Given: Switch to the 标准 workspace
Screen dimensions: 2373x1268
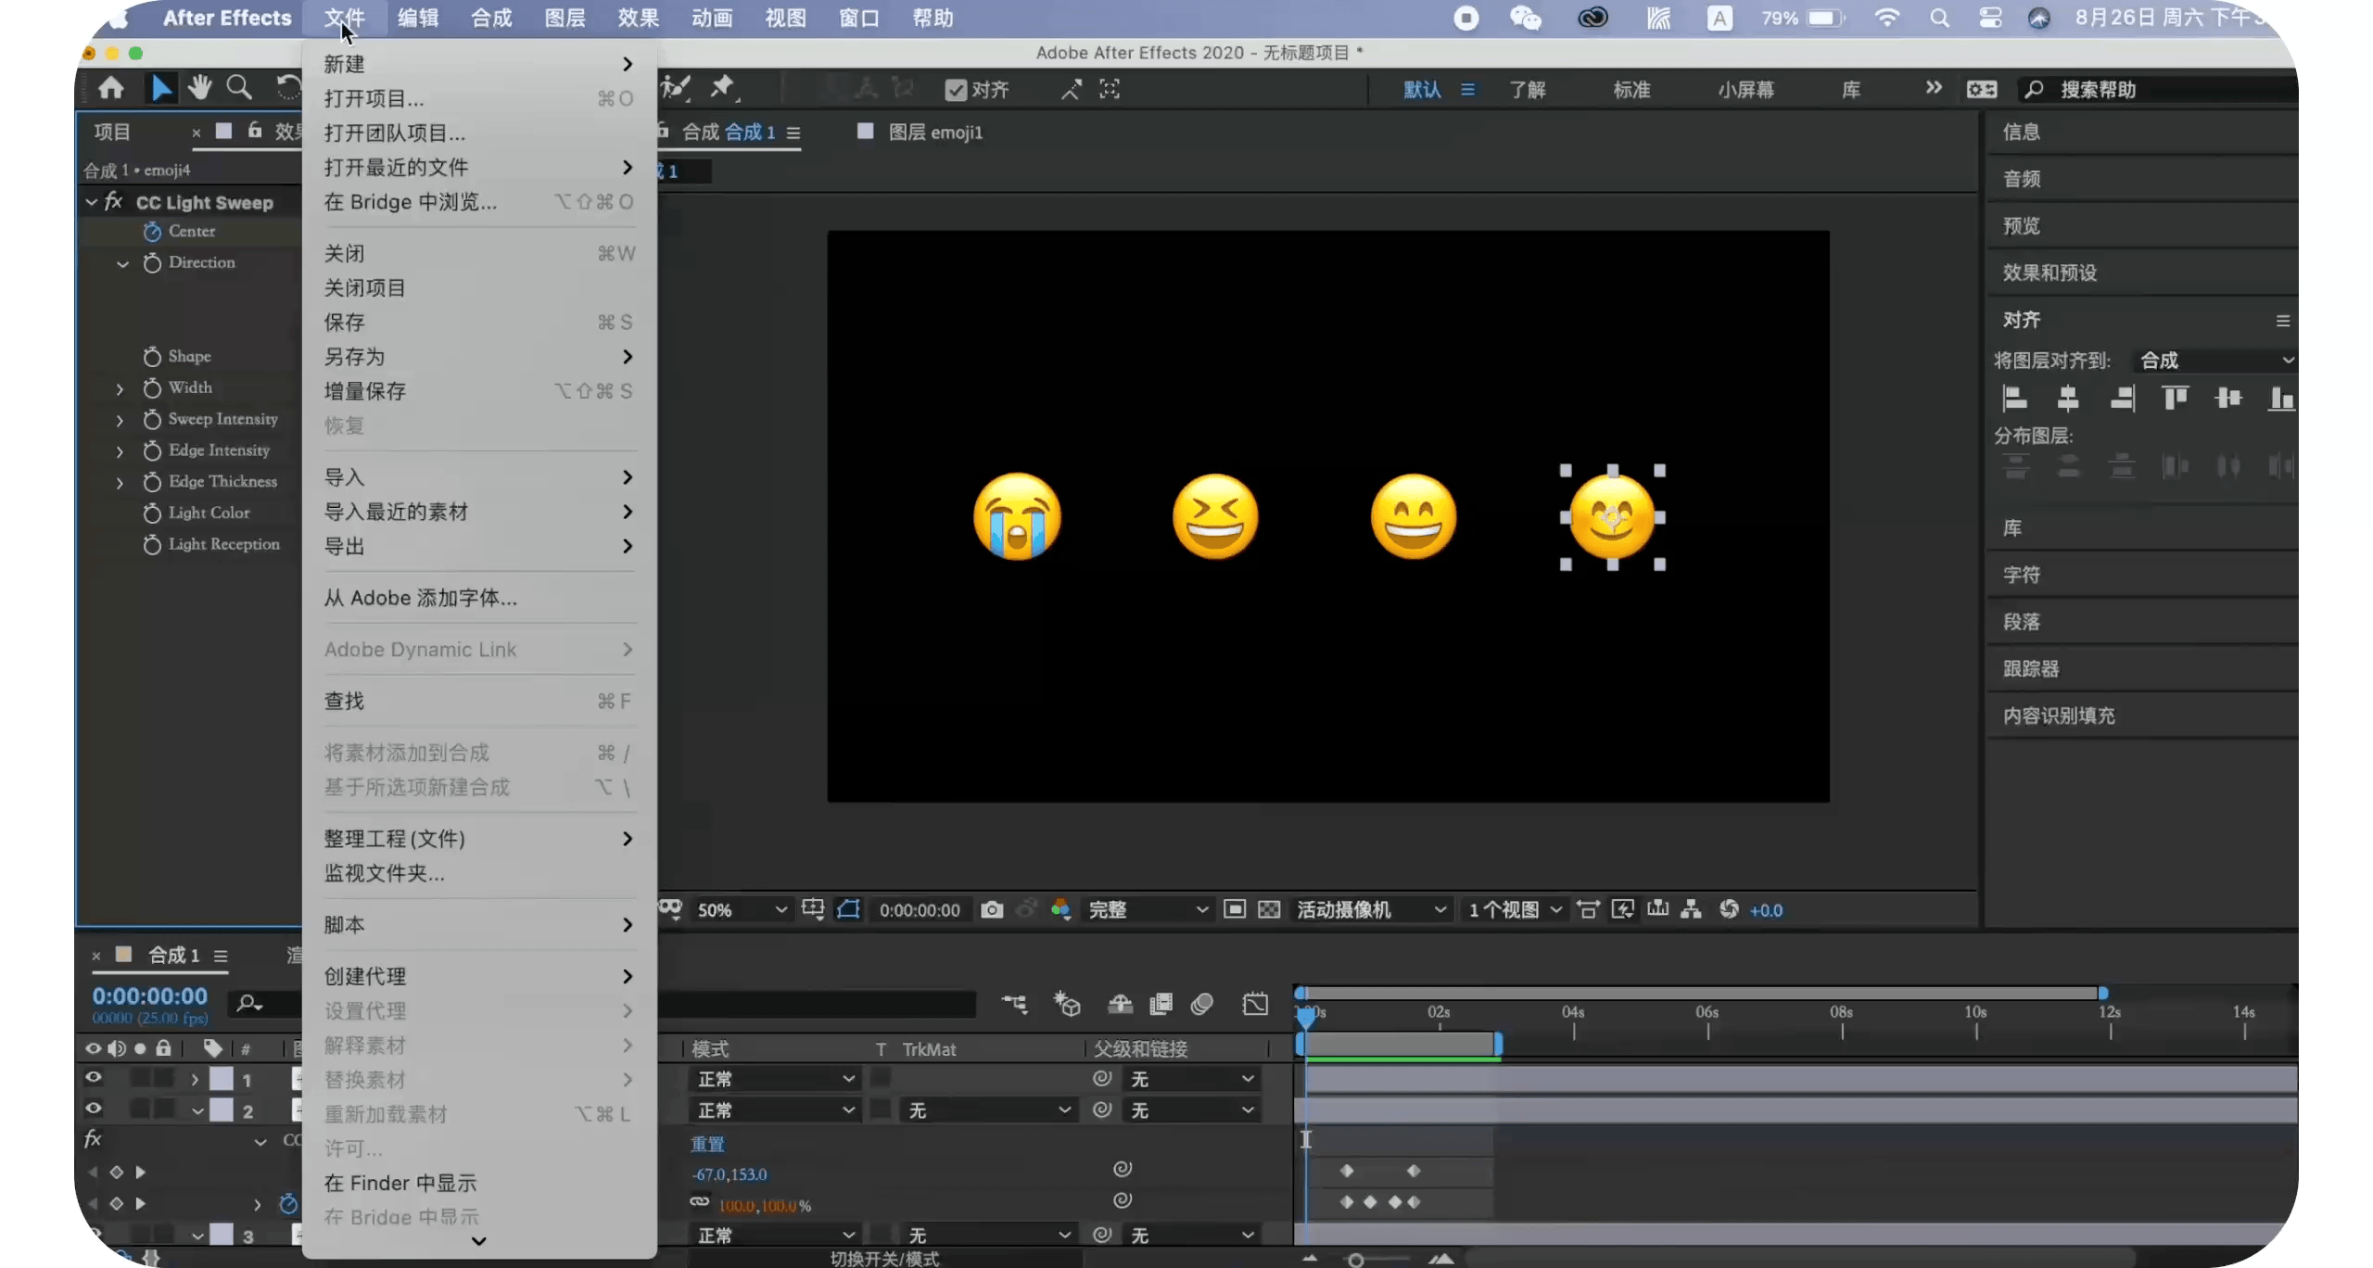Looking at the screenshot, I should pos(1631,90).
